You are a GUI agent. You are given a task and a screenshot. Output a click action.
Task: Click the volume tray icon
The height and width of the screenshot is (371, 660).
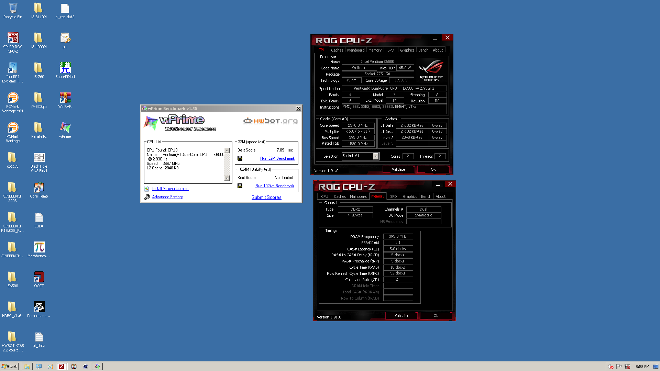coord(610,367)
